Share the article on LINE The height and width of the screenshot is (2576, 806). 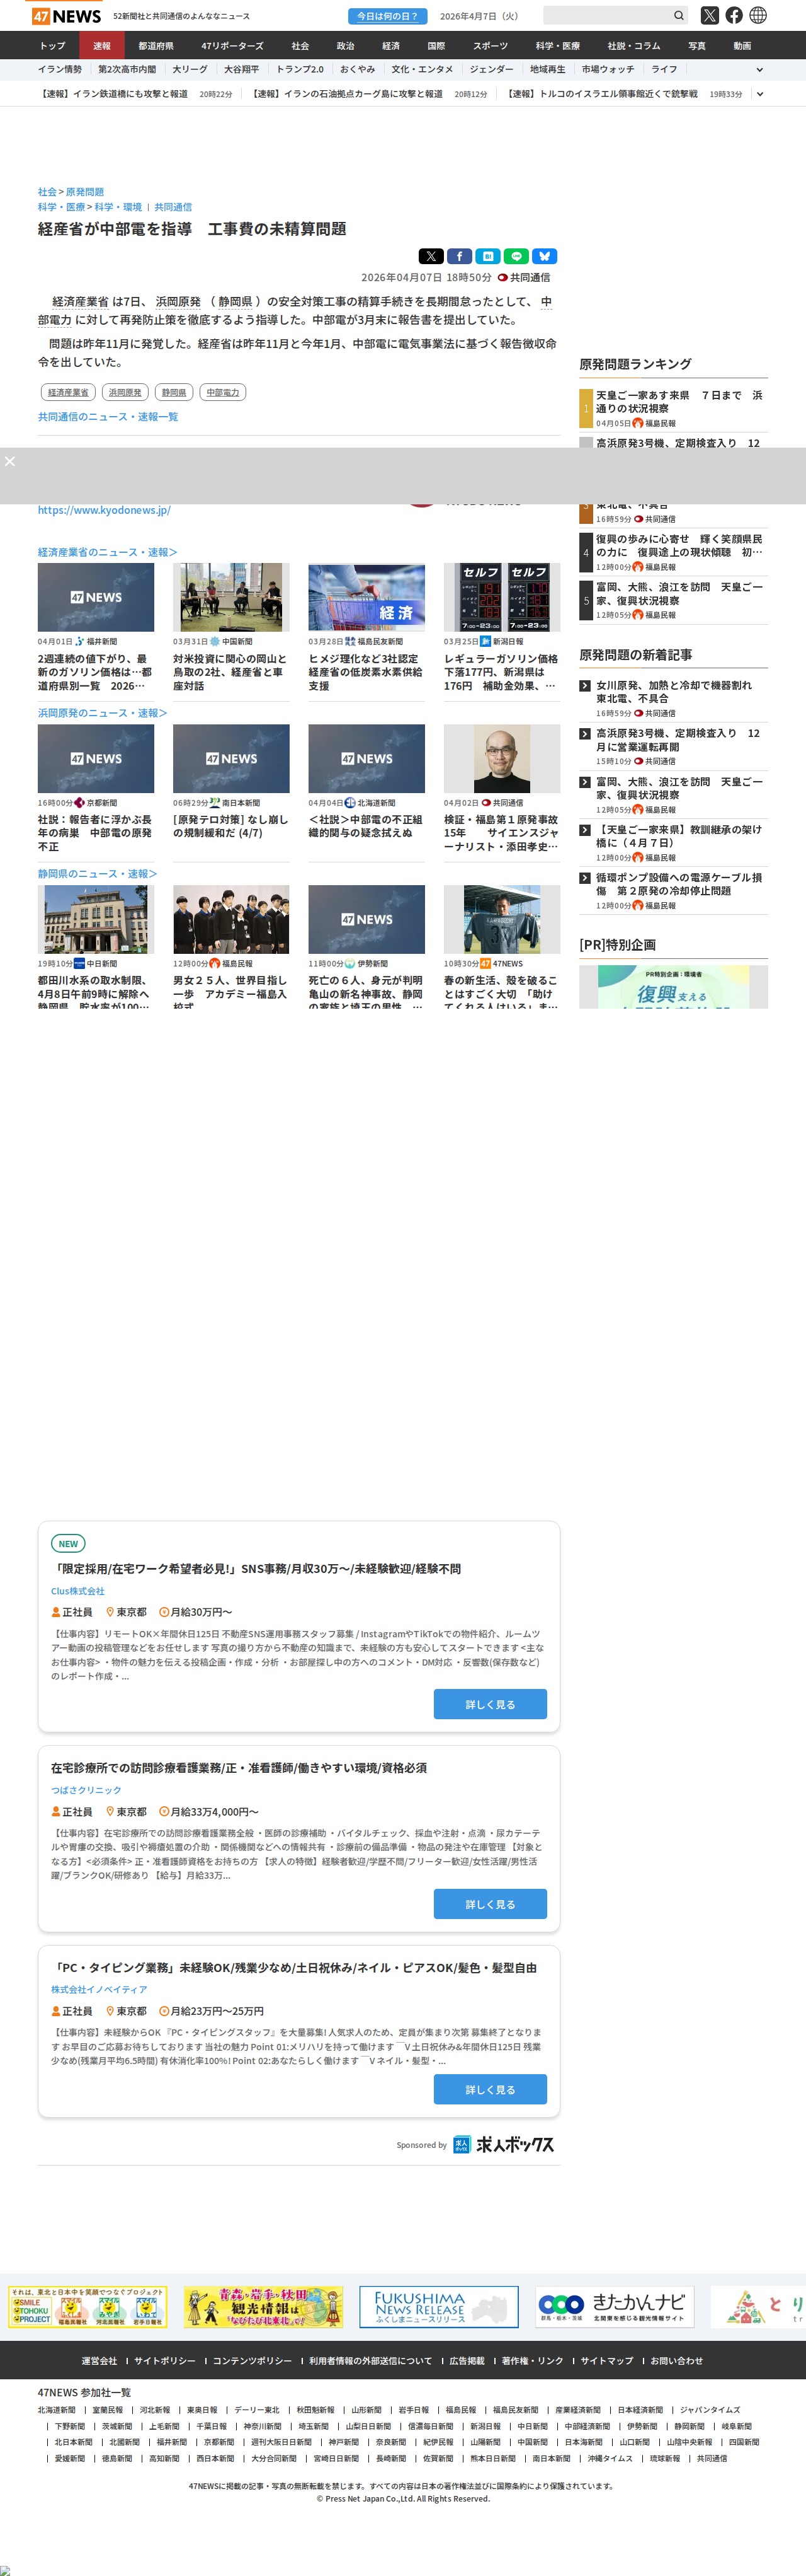515,256
